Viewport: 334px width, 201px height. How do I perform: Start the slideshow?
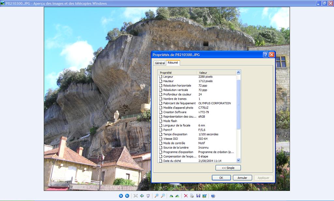[x=148, y=196]
